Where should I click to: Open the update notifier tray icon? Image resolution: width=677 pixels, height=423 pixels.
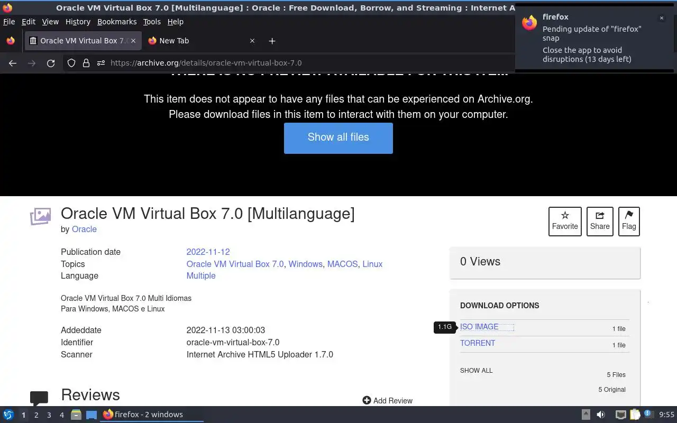648,415
